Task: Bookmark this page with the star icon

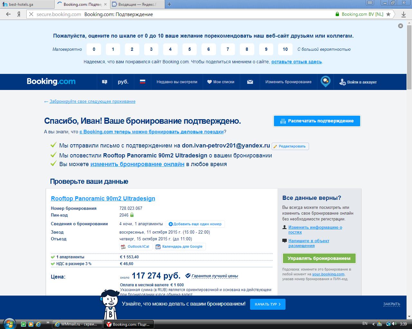Action: (389, 14)
